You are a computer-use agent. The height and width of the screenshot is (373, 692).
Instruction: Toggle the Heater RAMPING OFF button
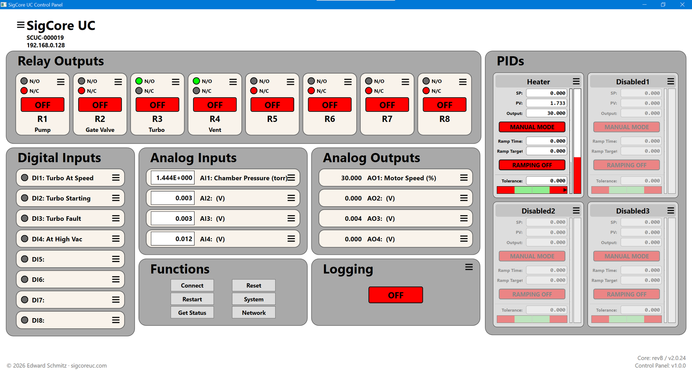coord(532,165)
